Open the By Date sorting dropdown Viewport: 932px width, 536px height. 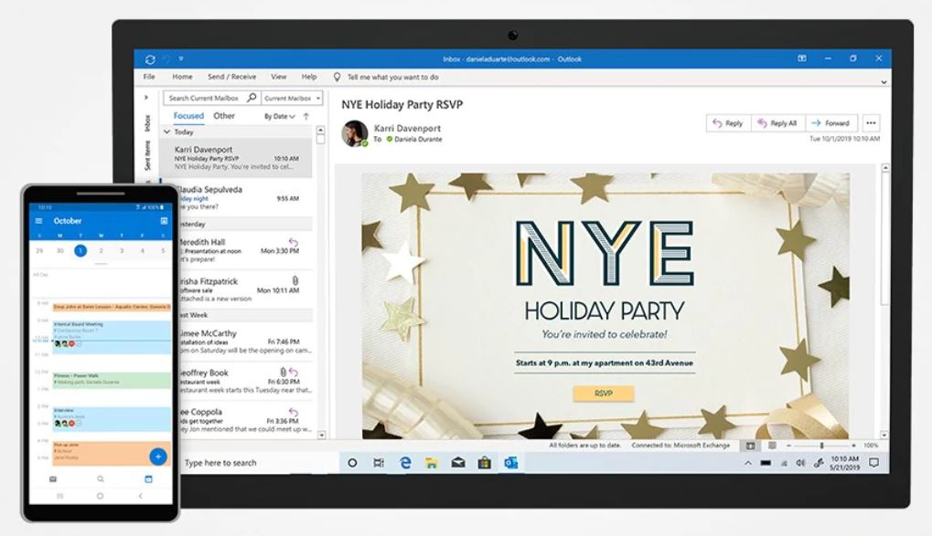pos(279,116)
